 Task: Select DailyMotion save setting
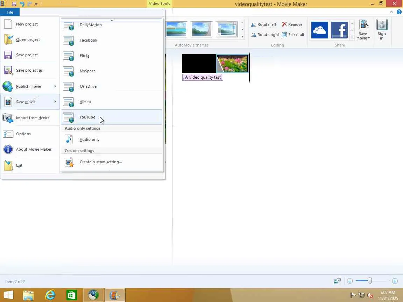[112, 26]
